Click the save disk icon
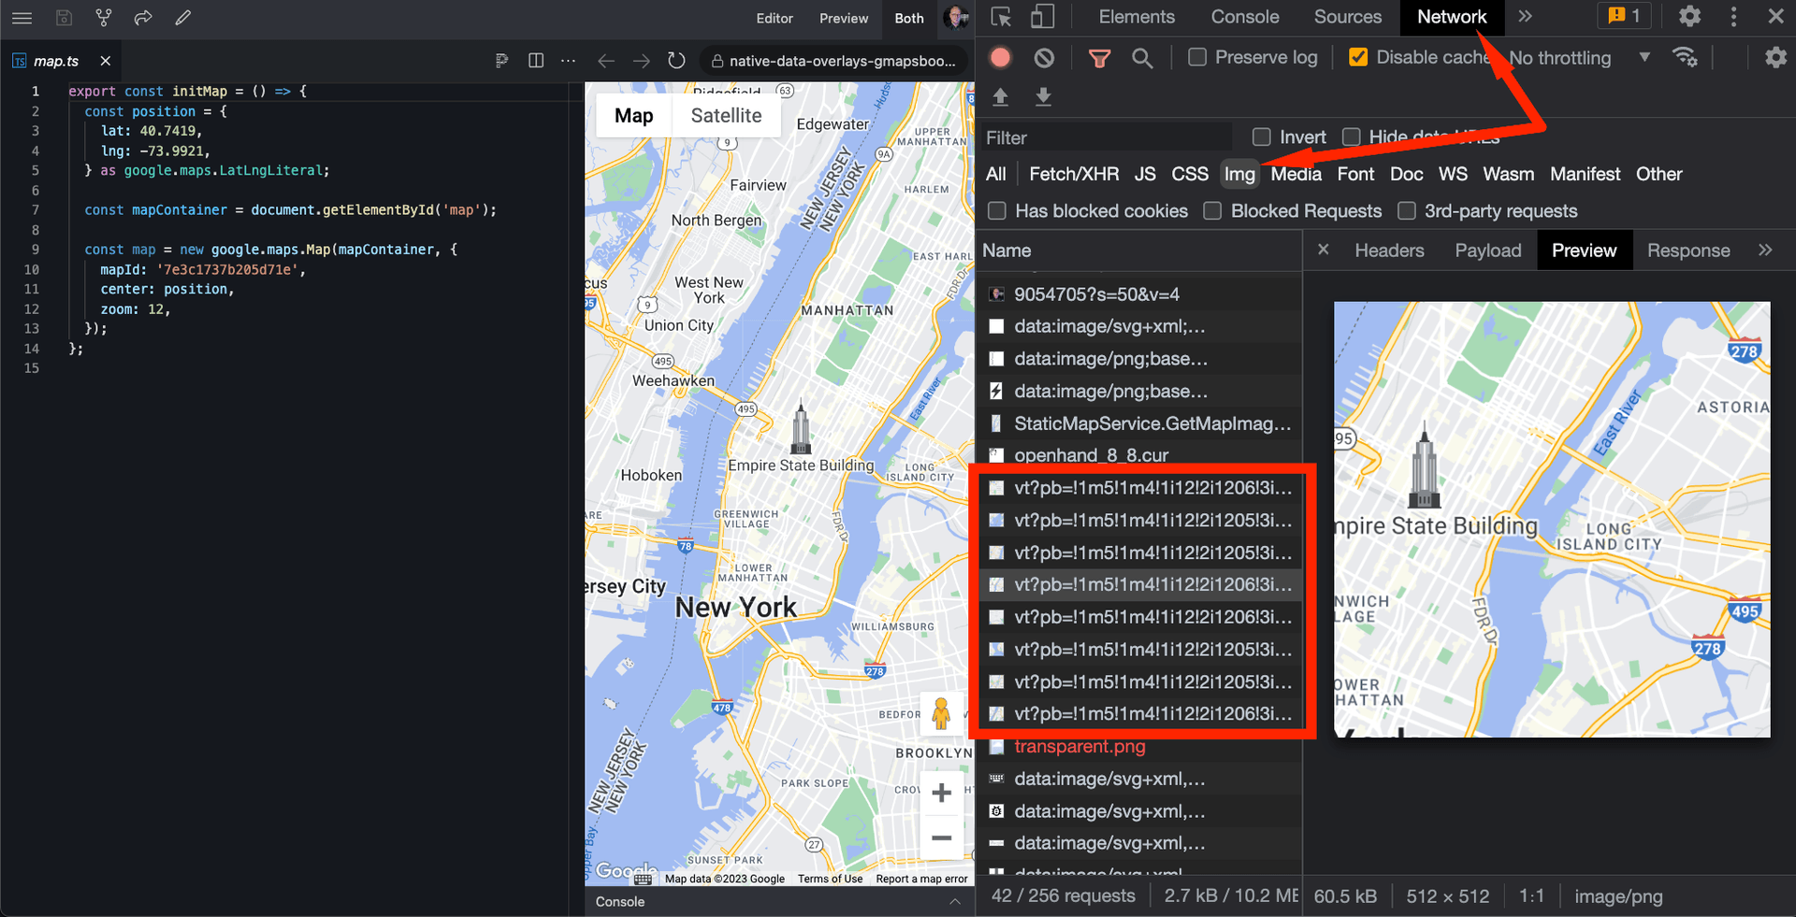 [x=64, y=18]
